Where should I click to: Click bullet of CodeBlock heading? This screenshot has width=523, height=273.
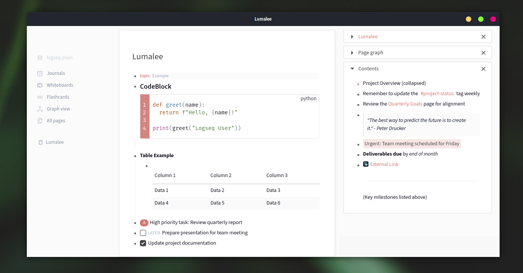click(x=135, y=87)
